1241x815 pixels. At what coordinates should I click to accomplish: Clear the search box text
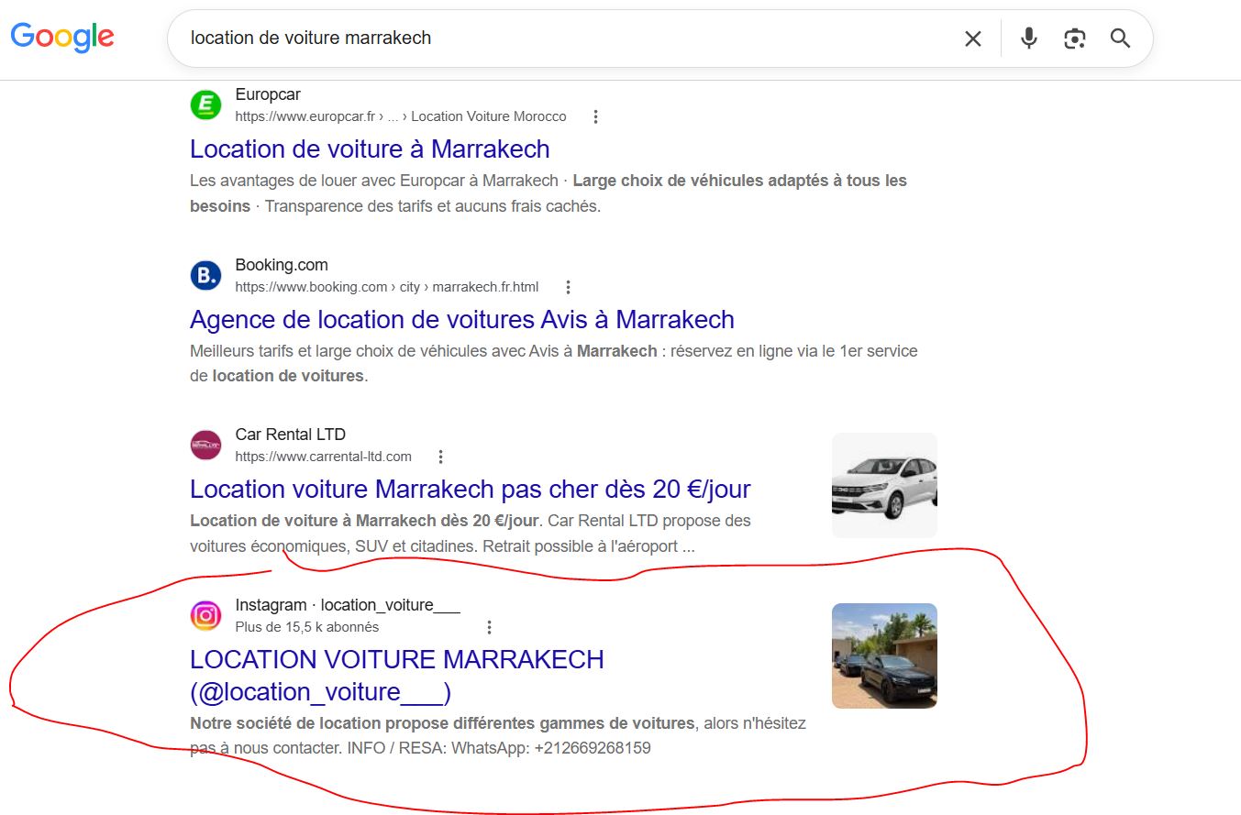tap(972, 39)
